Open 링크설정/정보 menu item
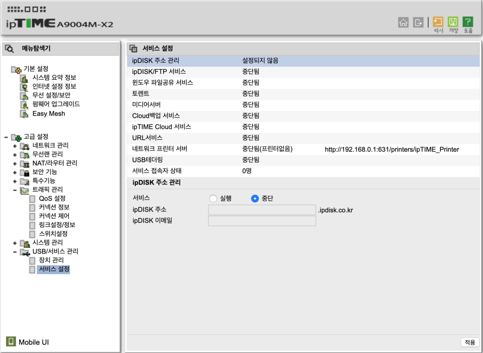 (x=57, y=225)
